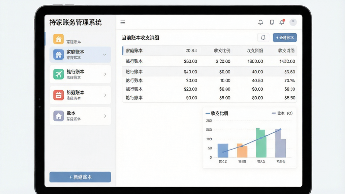Expand the purple 账本 sidebar chevron
345x194 pixels.
click(x=105, y=116)
